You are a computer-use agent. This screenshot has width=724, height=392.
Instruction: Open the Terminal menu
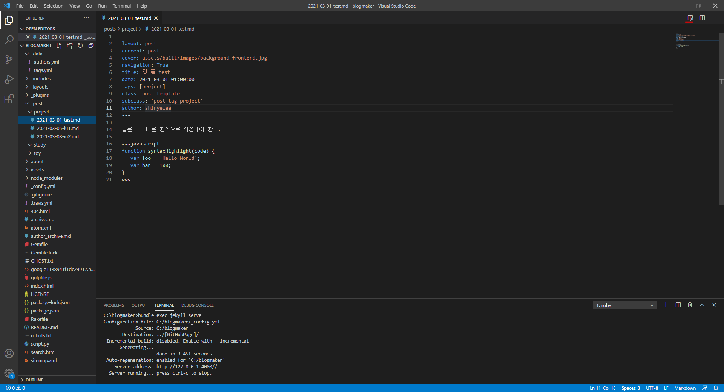(121, 6)
